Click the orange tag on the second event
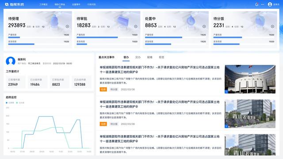The image size is (283, 159). (x=103, y=124)
